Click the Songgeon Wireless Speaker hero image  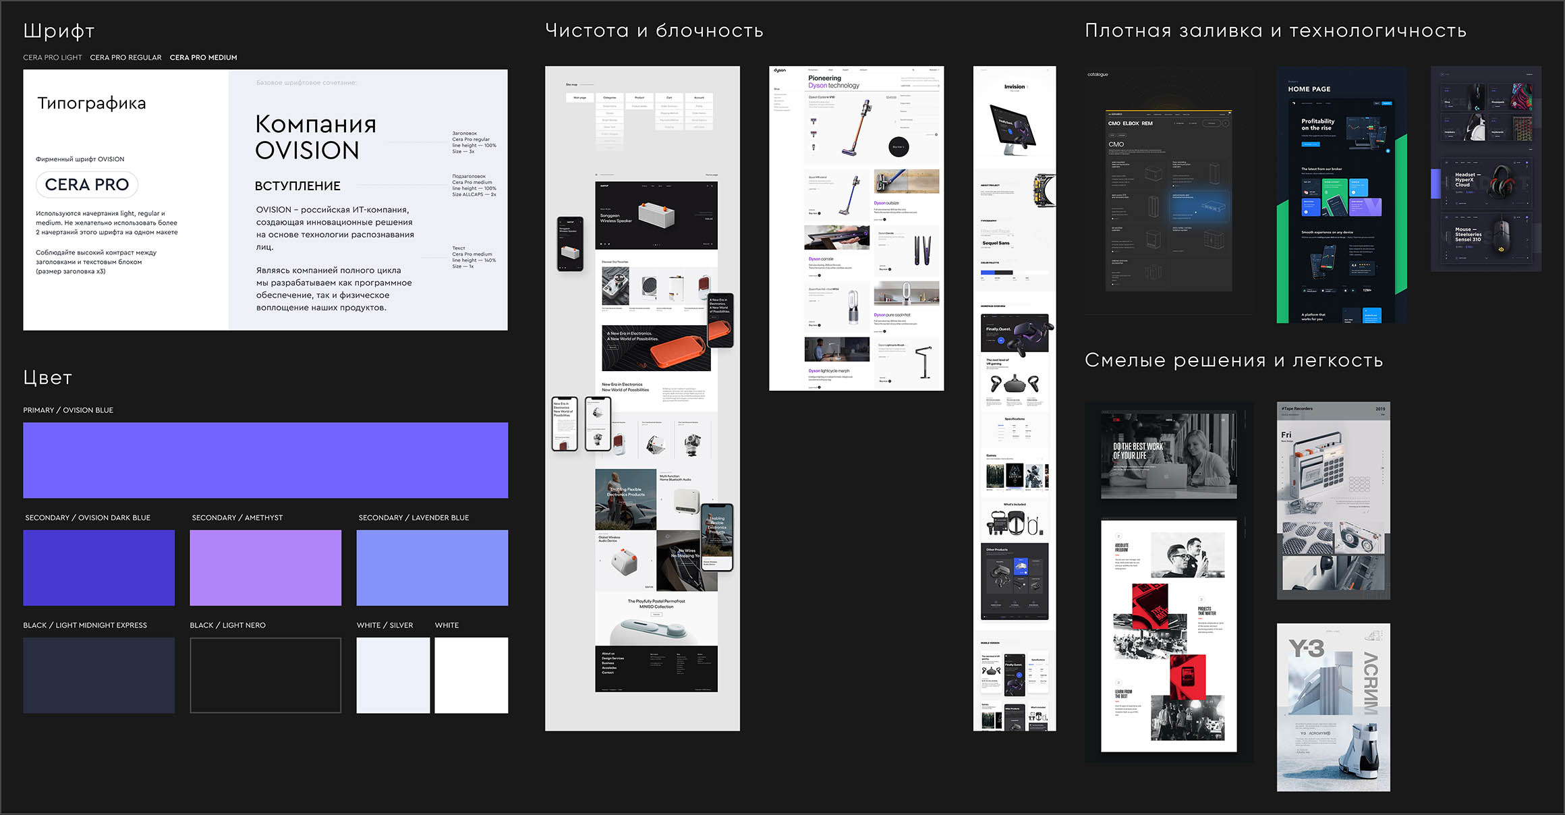click(656, 215)
